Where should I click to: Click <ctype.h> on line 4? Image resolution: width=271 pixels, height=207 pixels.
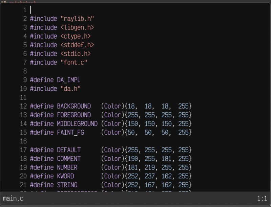point(76,36)
